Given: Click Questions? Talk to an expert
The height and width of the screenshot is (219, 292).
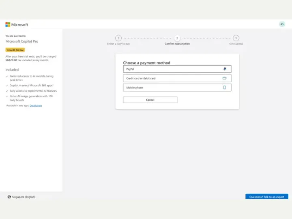Looking at the screenshot, I should click(267, 197).
